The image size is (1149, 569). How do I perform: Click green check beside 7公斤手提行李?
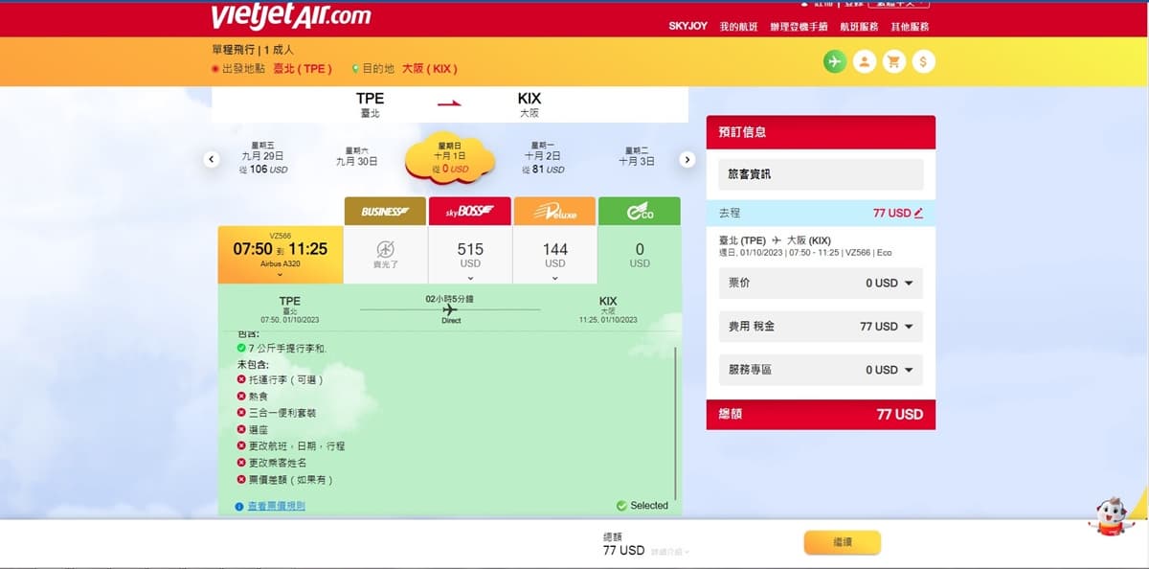241,348
